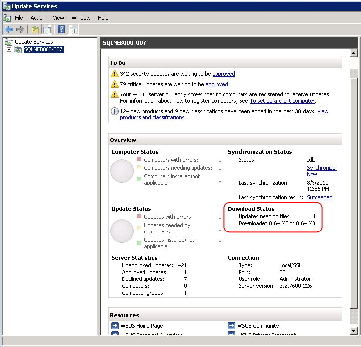Click the Back arrow toolbar icon
361x347 pixels.
click(x=9, y=29)
